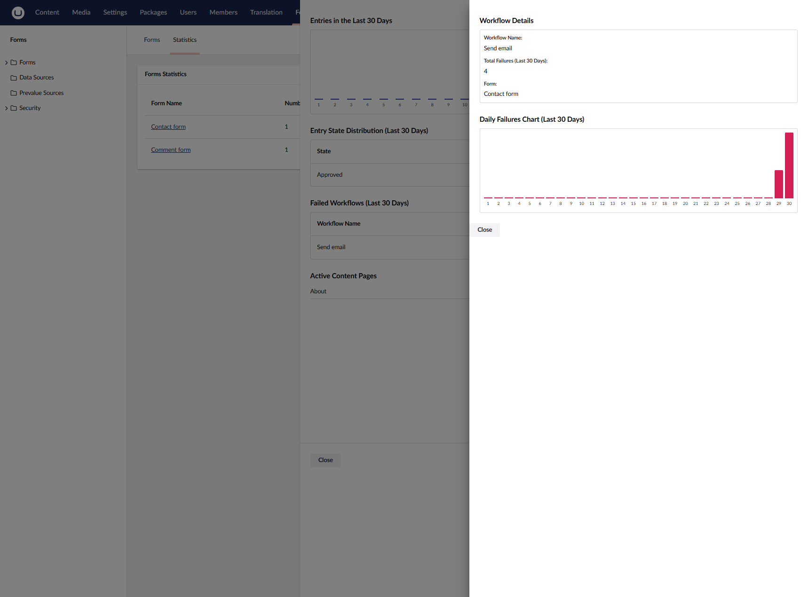Screen dimensions: 808x597
Task: Open the Comment form link
Action: click(x=170, y=150)
